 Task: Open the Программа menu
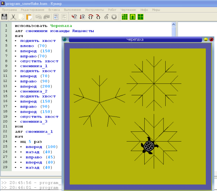pyautogui.click(x=9, y=9)
